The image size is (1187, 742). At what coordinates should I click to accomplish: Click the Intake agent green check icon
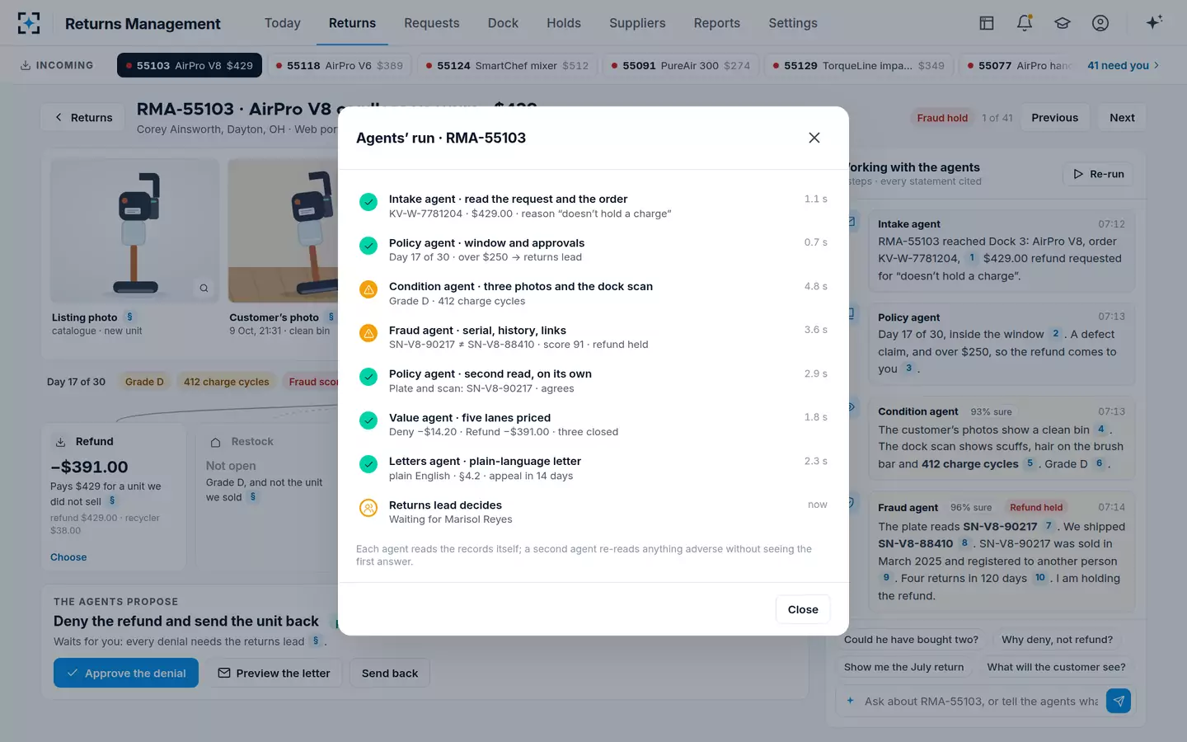click(368, 202)
